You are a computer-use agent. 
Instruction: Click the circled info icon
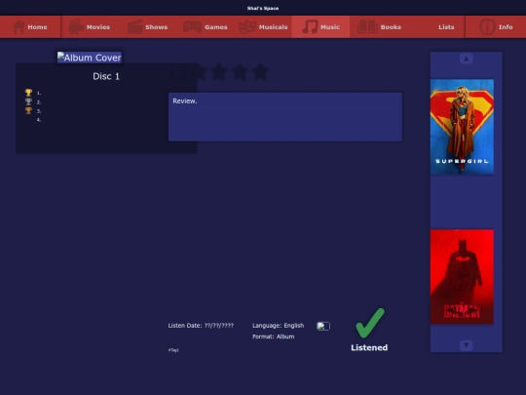click(487, 27)
